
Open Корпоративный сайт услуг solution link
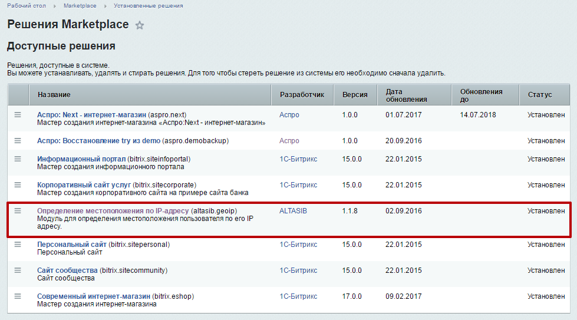tap(84, 184)
